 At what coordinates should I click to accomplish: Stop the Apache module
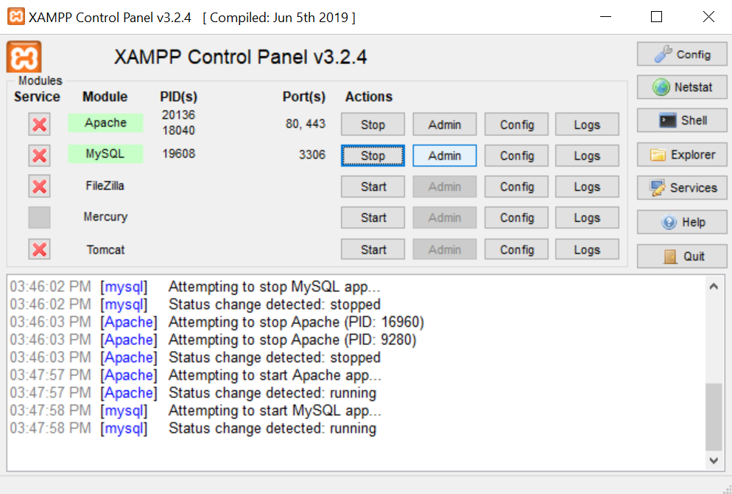[373, 125]
